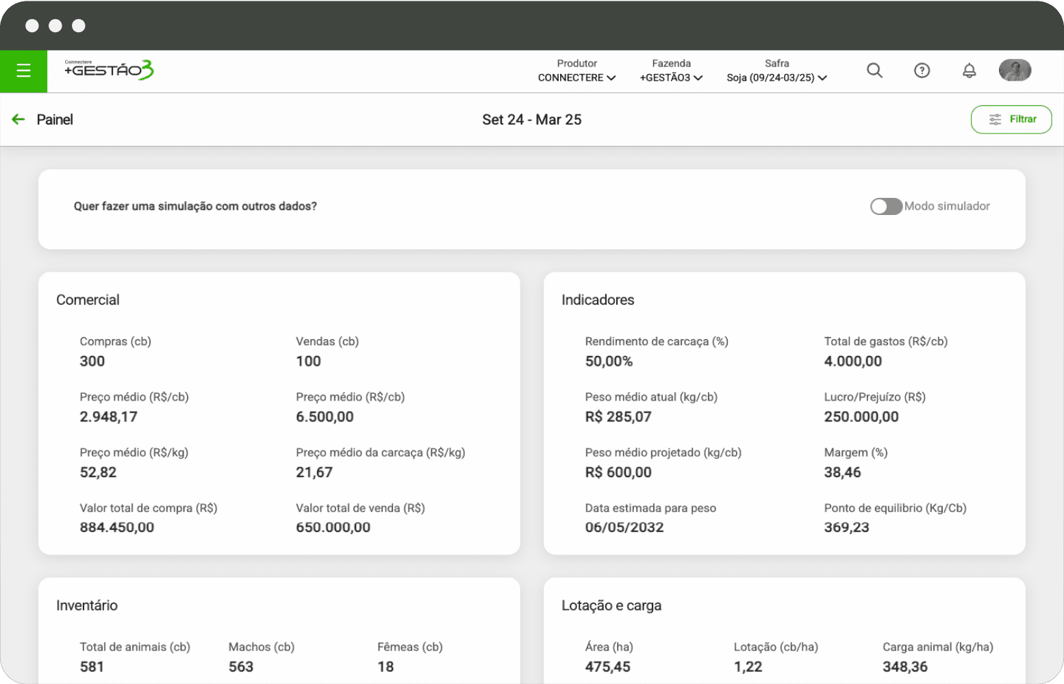Screen dimensions: 1064x684
Task: View notifications using the bell icon
Action: [x=969, y=71]
